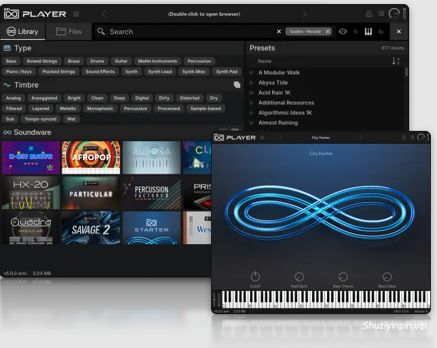437x348 pixels.
Task: Click the Presets list scrollbar
Action: tap(406, 72)
